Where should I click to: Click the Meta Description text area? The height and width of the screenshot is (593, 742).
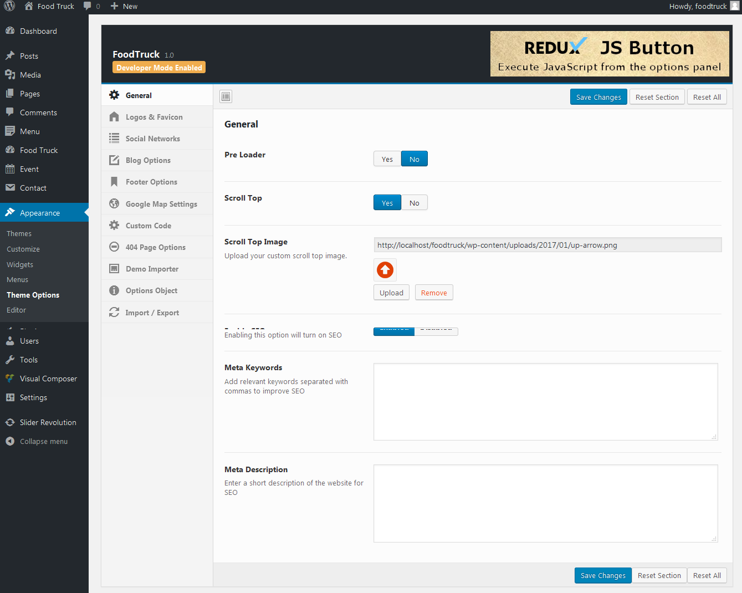[x=546, y=503]
